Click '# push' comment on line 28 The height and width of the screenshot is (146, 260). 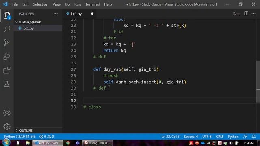click(111, 76)
